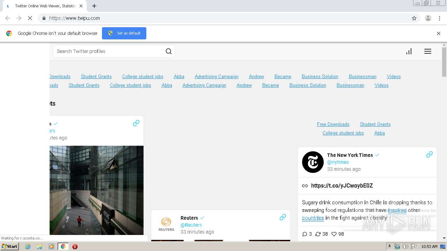Screen dimensions: 447x251
Task: Open media player taskbar icon
Action: pyautogui.click(x=51, y=246)
